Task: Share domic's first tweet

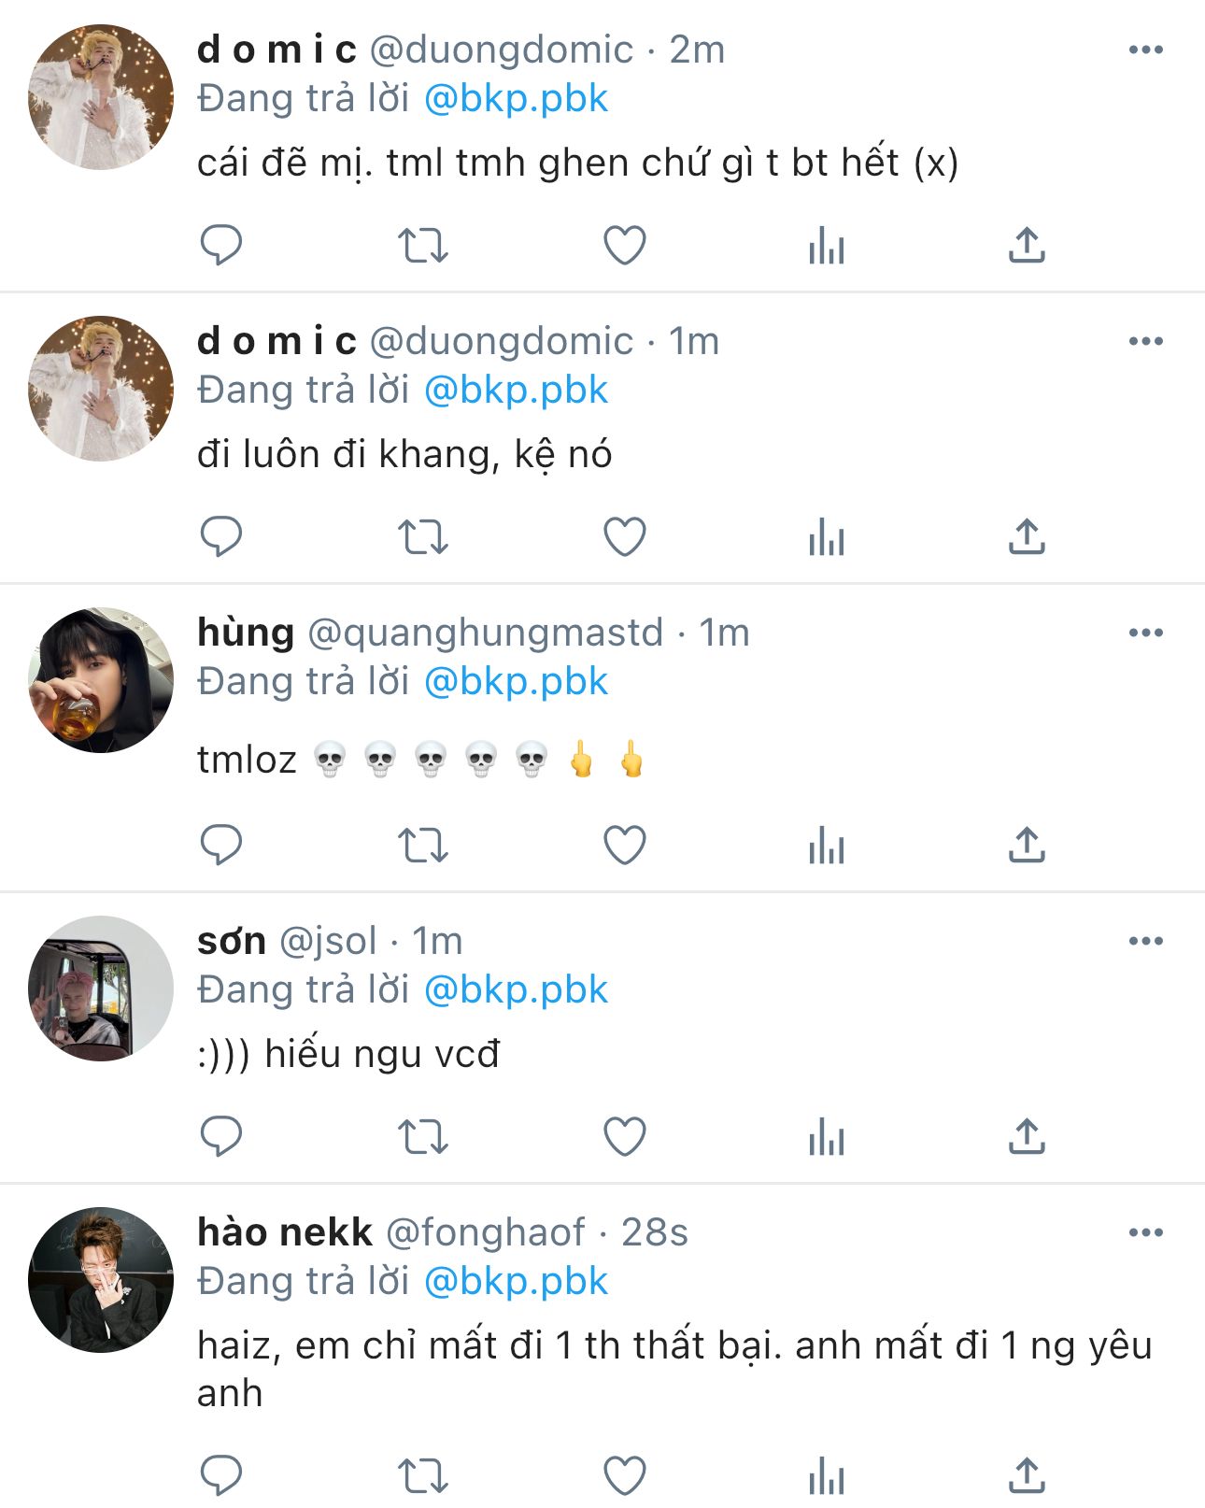Action: point(1027,246)
